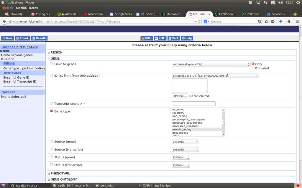Select processed_transcript in Gene type list

click(197, 126)
